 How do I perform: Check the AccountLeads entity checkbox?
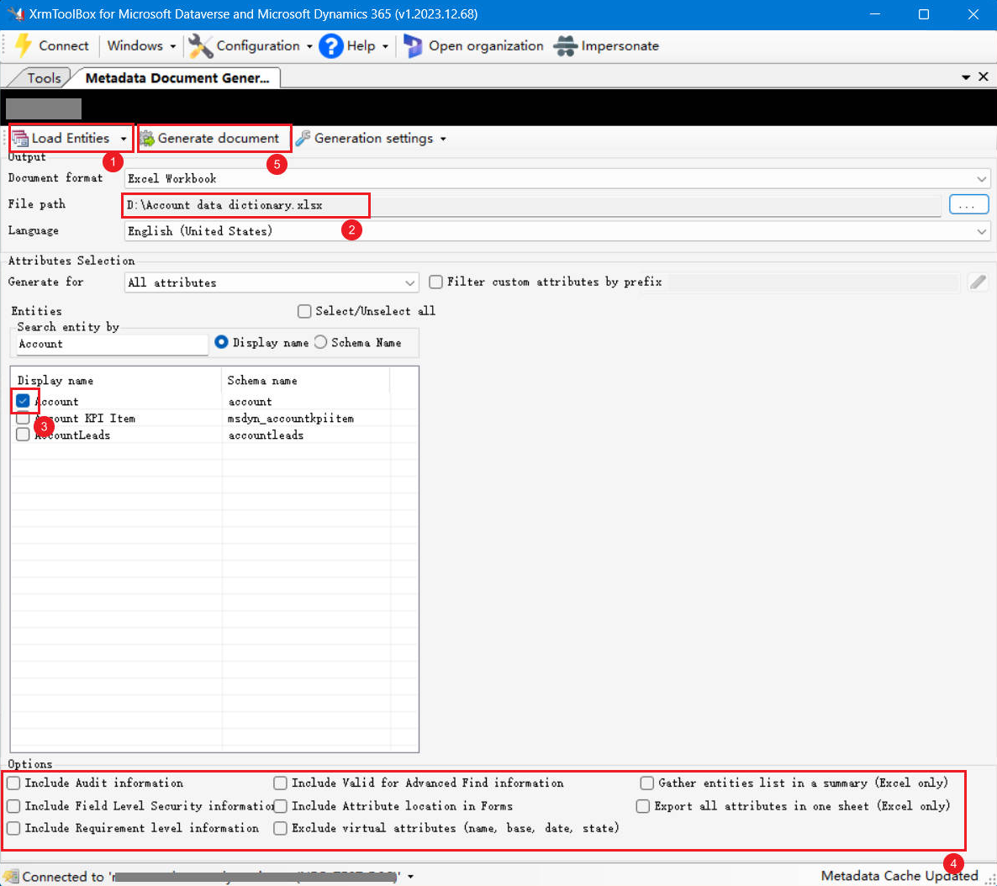(x=23, y=435)
